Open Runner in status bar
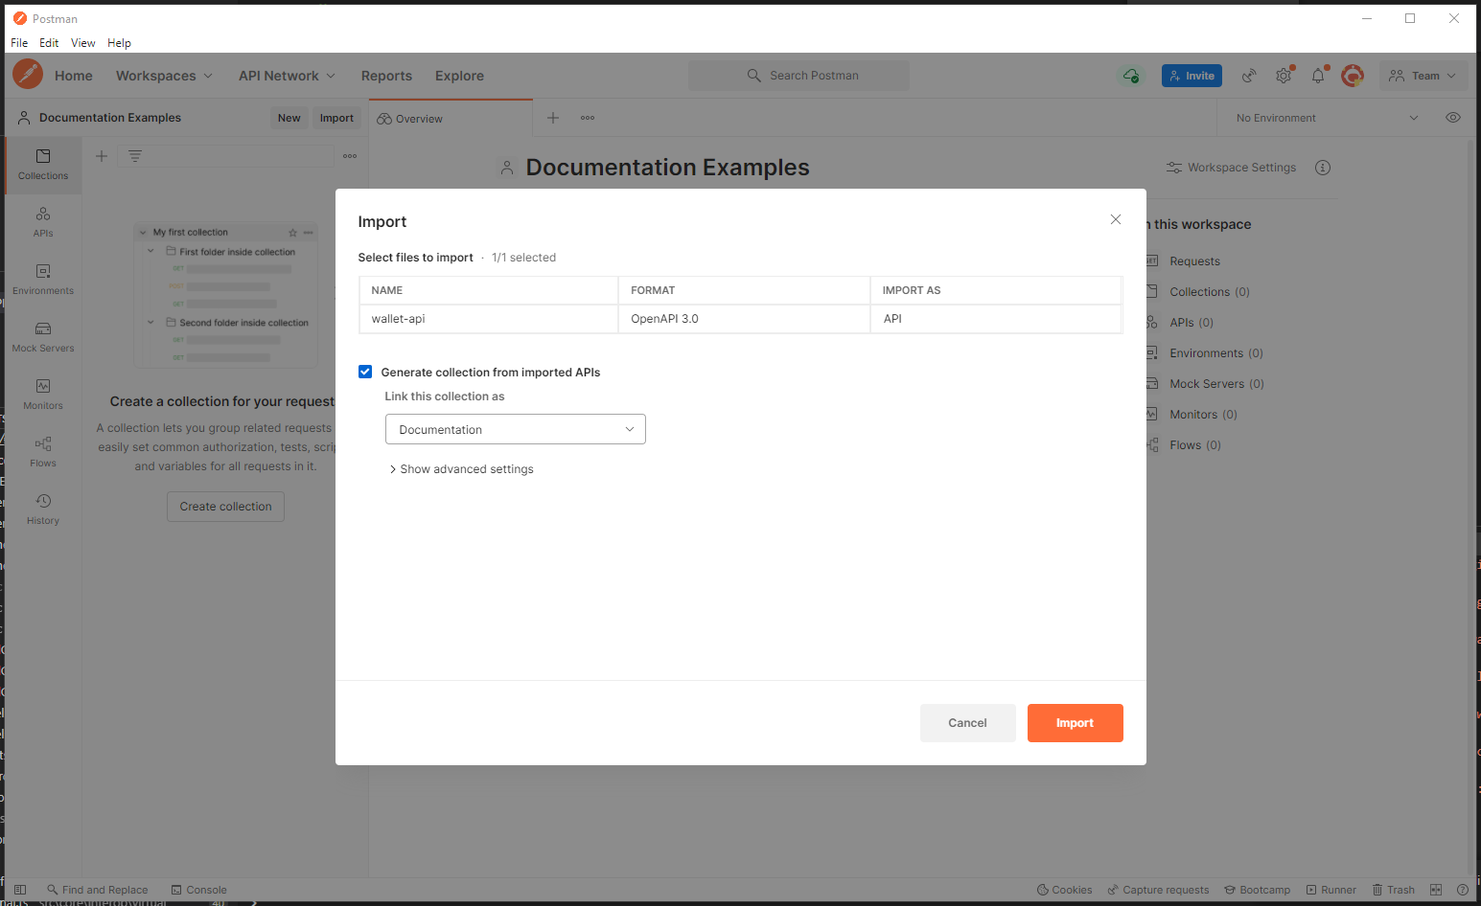 [1331, 890]
